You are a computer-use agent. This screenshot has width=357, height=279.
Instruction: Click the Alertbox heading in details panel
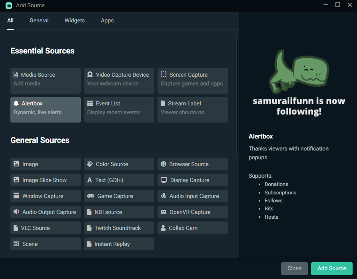pyautogui.click(x=261, y=136)
